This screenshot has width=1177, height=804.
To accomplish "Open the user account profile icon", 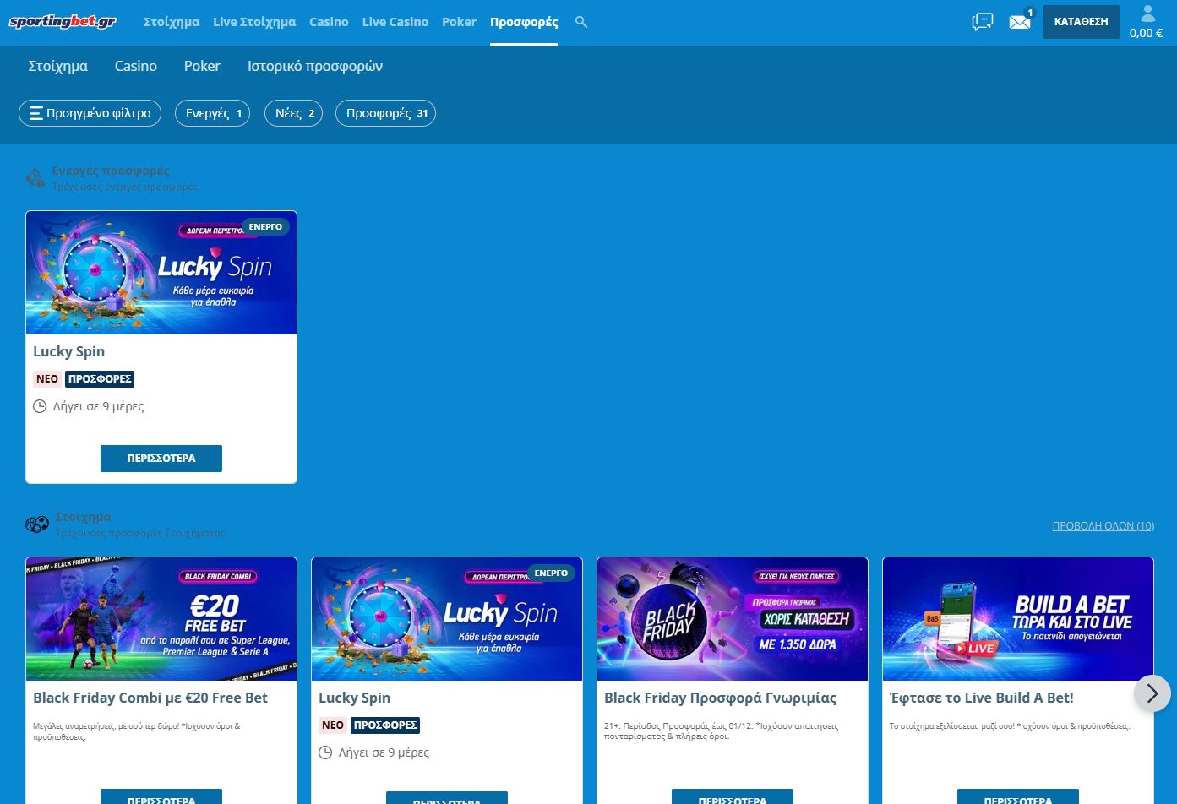I will [x=1147, y=14].
